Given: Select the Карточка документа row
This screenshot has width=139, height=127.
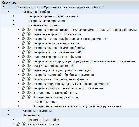Looking at the screenshot, I should click(x=70, y=111).
